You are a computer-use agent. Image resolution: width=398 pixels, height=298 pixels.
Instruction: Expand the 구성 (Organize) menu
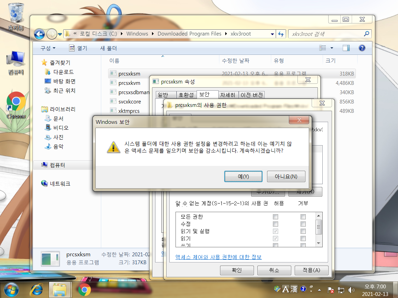[48, 48]
